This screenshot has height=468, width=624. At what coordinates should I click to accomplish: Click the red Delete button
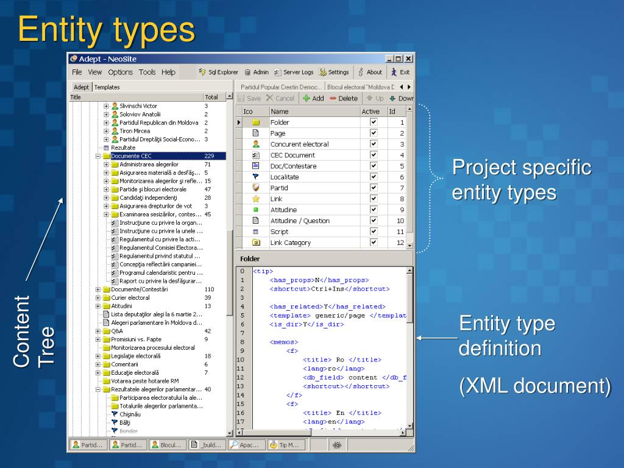(x=344, y=98)
